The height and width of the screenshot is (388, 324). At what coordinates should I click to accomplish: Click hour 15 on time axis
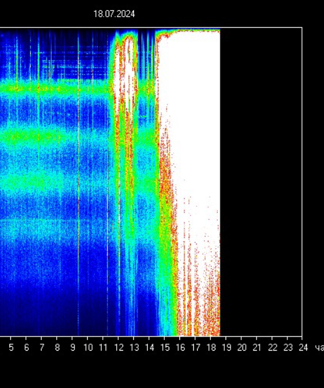[x=165, y=347]
